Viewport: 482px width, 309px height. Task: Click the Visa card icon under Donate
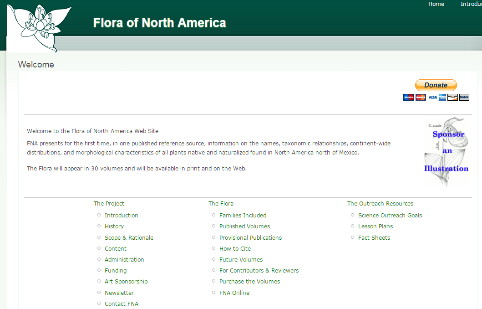[x=432, y=98]
